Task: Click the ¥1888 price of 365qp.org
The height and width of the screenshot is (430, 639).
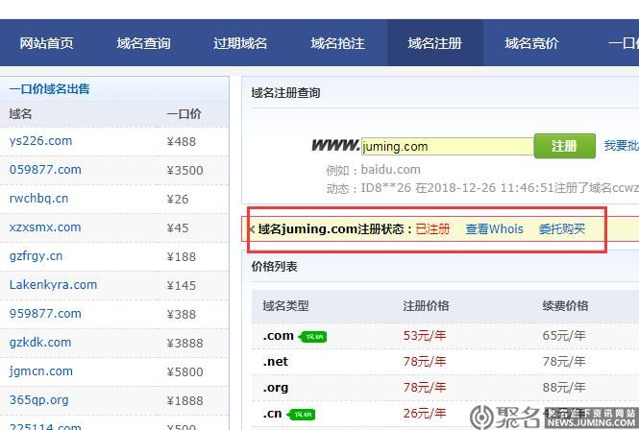Action: (184, 400)
